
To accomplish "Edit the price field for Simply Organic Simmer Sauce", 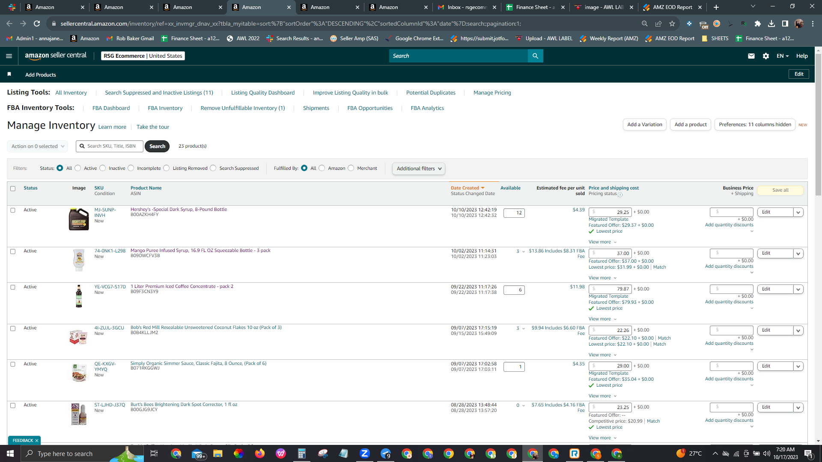I will (610, 366).
